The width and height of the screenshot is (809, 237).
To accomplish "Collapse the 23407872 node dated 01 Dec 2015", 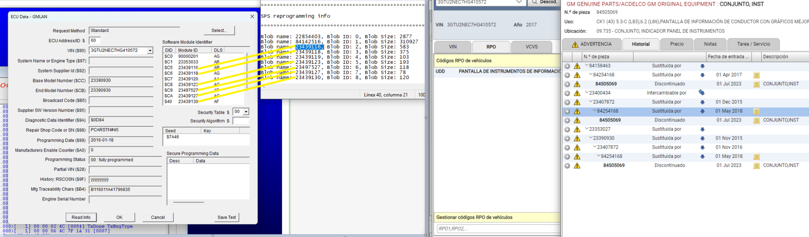I will point(591,102).
